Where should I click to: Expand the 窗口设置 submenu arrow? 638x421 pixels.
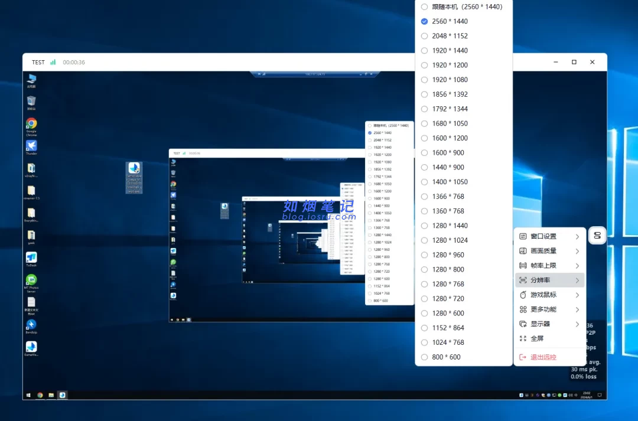point(577,236)
